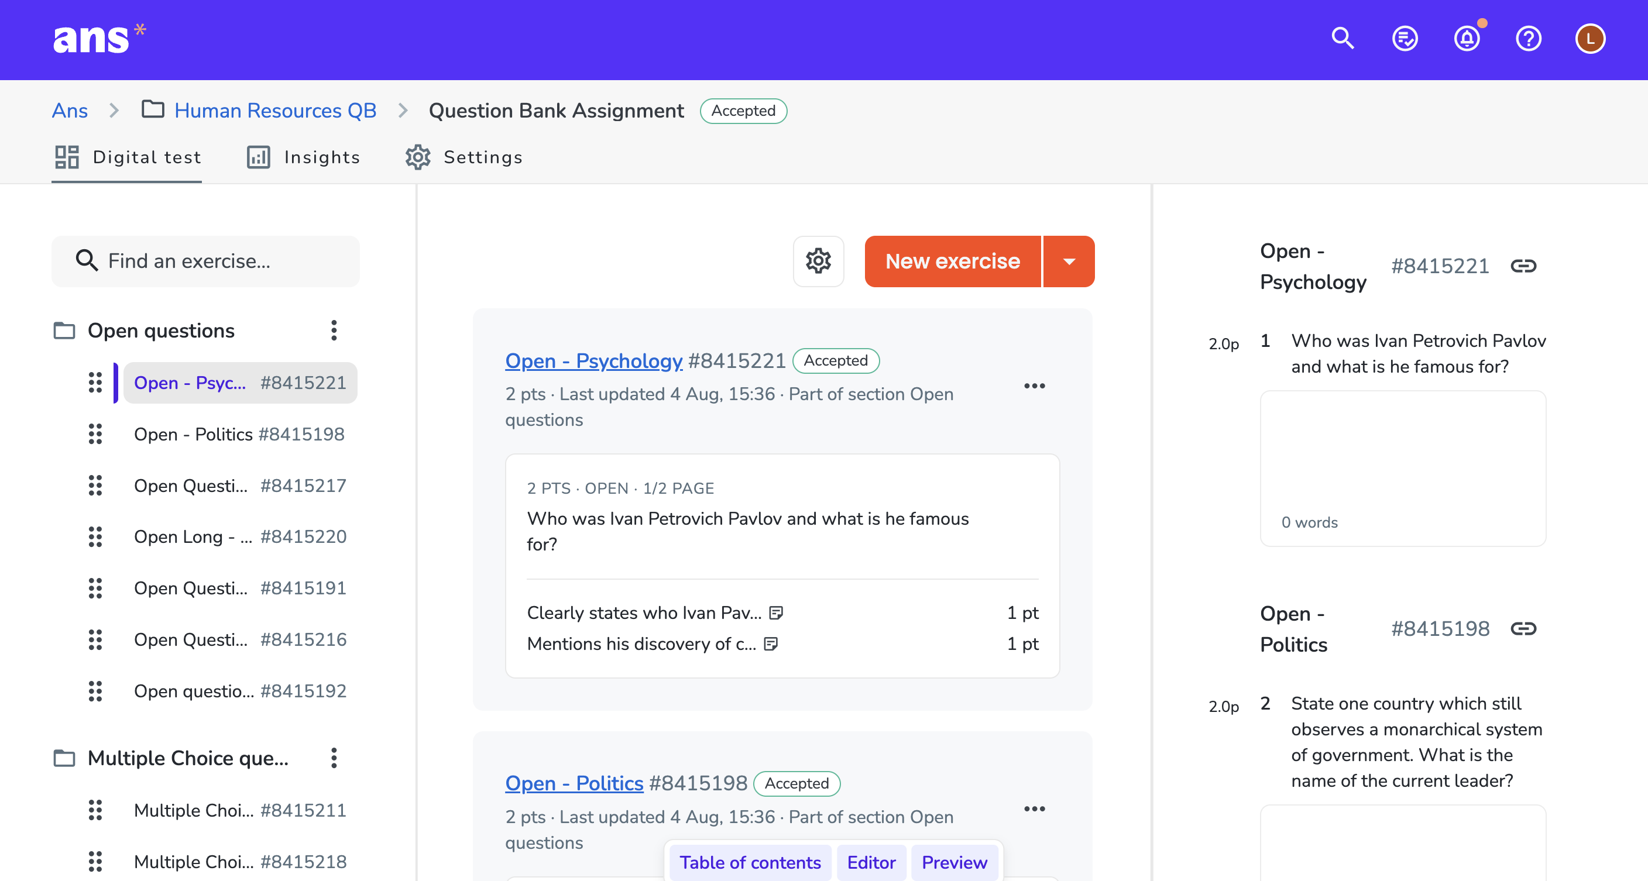Click the Pavlov question answer text box
The width and height of the screenshot is (1648, 881).
tap(1403, 469)
